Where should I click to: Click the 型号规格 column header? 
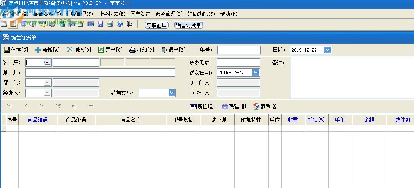(183, 120)
